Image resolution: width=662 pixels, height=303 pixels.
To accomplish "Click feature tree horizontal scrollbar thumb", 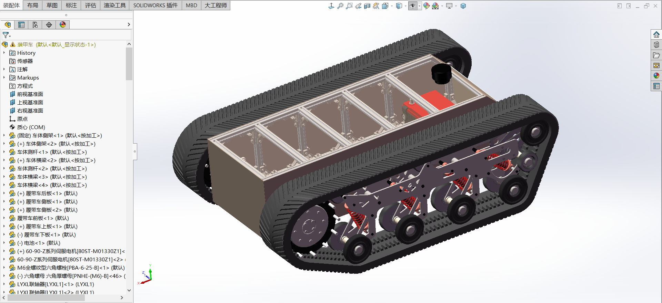I will click(46, 297).
